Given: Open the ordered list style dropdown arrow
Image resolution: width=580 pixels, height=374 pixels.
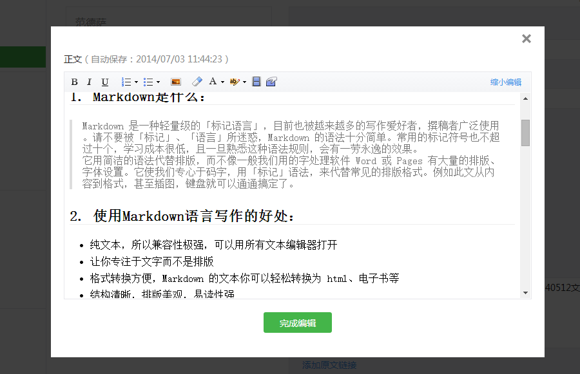Looking at the screenshot, I should click(136, 82).
